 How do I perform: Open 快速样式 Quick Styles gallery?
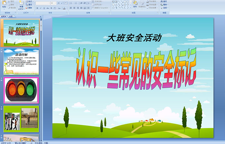click(142, 4)
